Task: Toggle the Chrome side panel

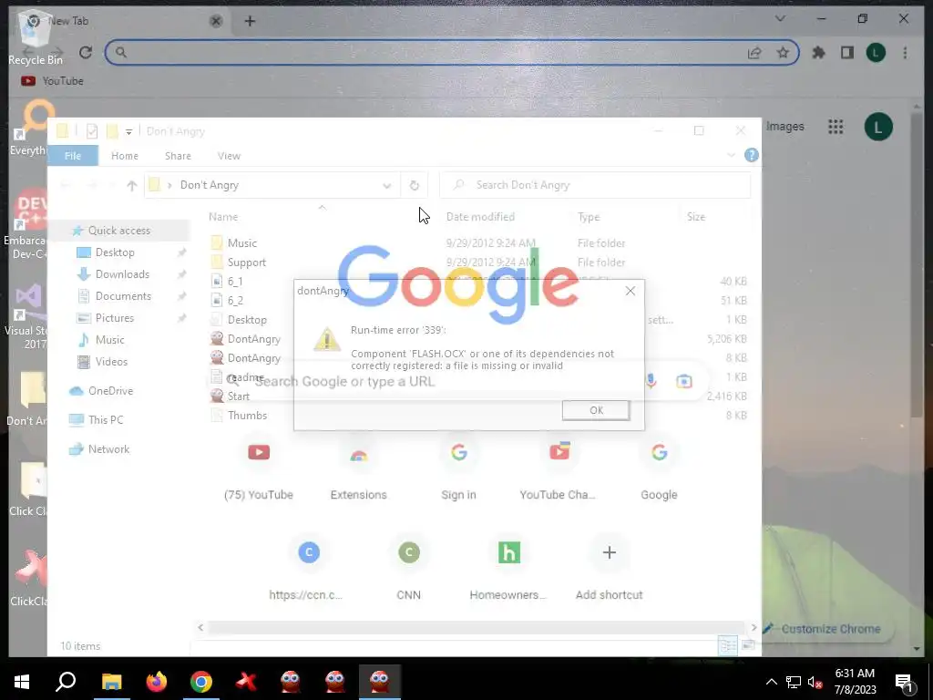Action: tap(847, 53)
